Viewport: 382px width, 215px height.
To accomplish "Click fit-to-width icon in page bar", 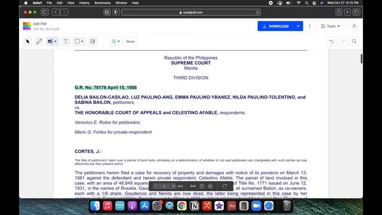I will [x=193, y=186].
